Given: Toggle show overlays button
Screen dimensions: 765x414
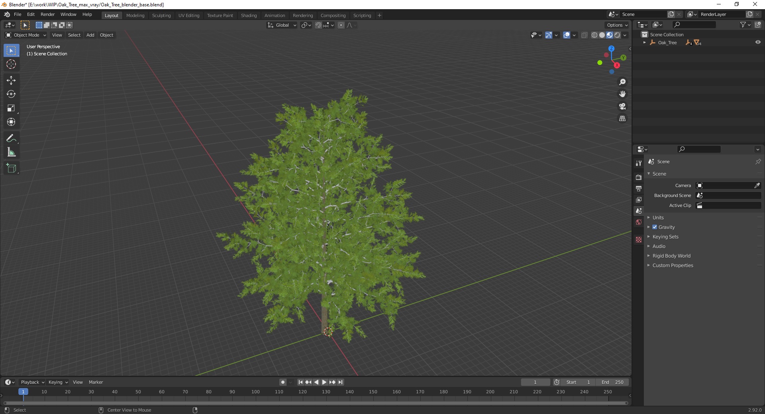Looking at the screenshot, I should (567, 35).
